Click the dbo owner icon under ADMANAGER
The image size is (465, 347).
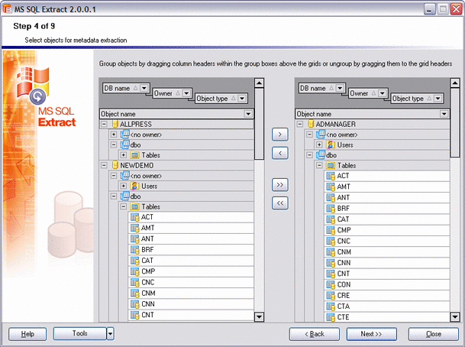(321, 155)
